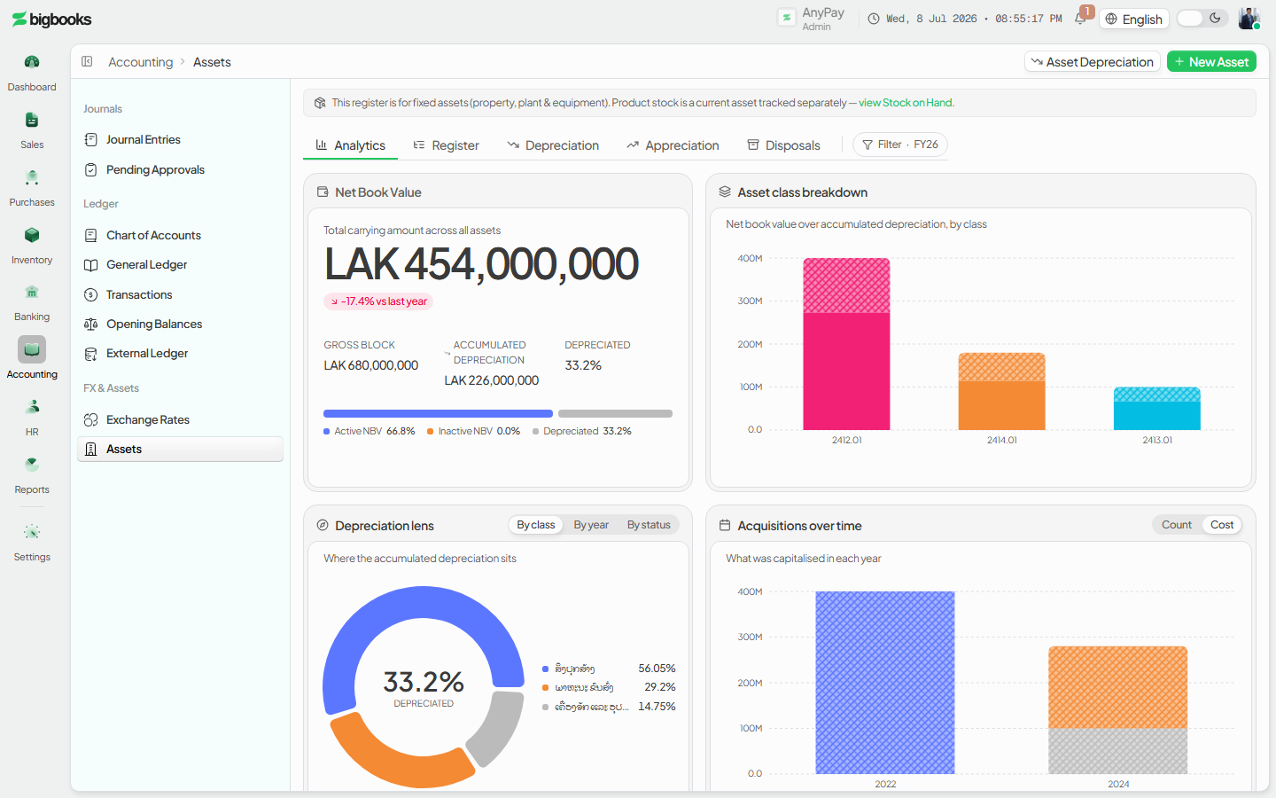1276x798 pixels.
Task: Open the Inventory module icon
Action: coord(32,235)
